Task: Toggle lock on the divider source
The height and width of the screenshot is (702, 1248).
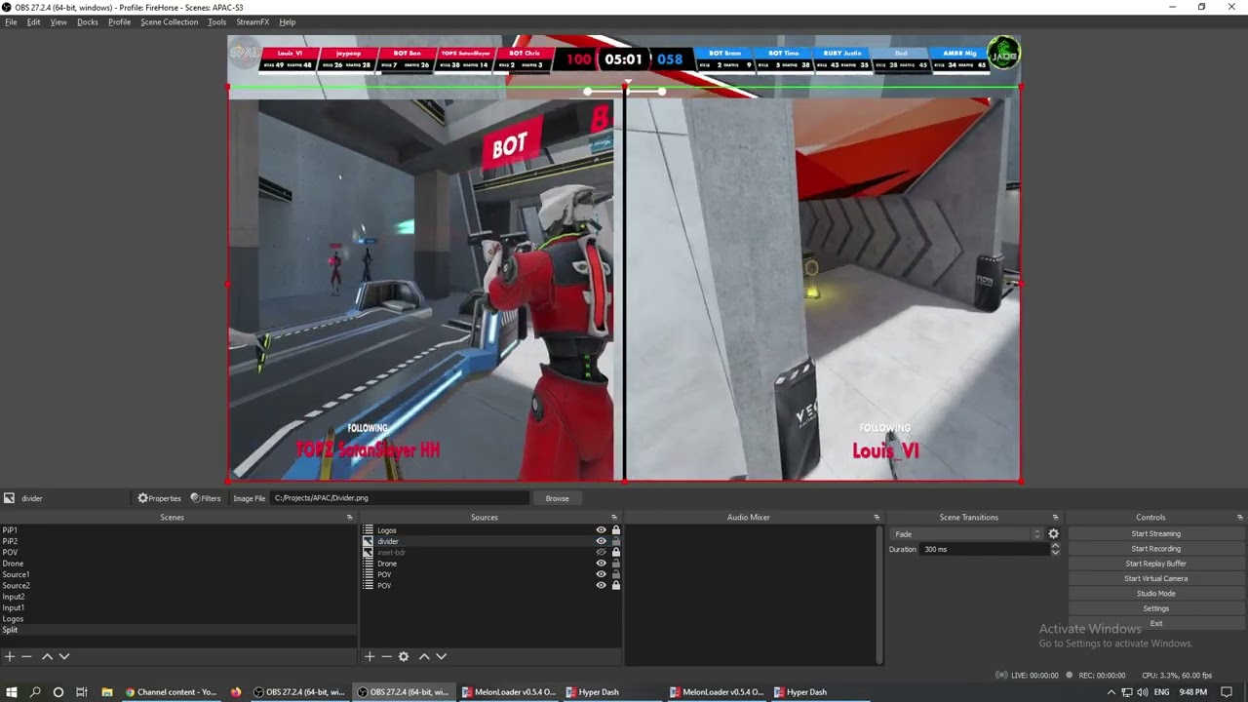Action: [x=616, y=541]
